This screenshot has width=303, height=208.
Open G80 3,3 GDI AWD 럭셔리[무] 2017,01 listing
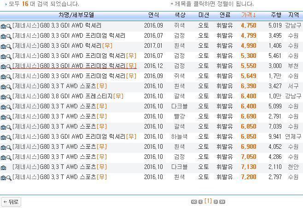pos(62,46)
